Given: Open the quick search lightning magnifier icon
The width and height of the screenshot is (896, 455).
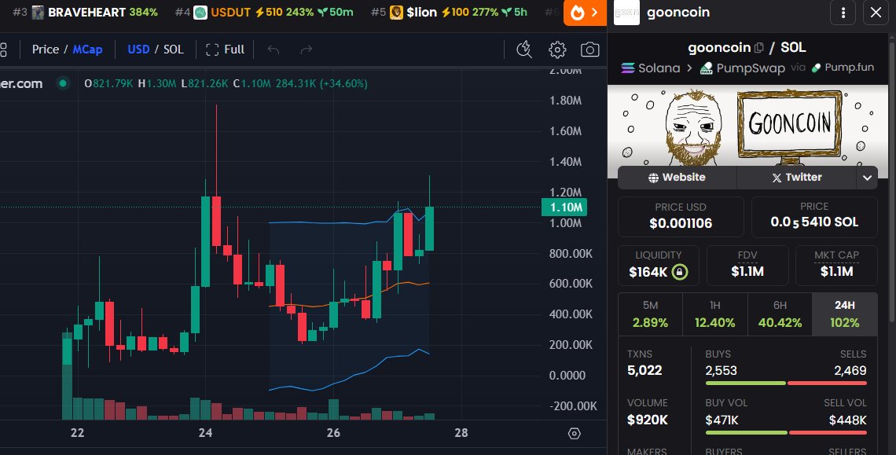Looking at the screenshot, I should [x=524, y=50].
